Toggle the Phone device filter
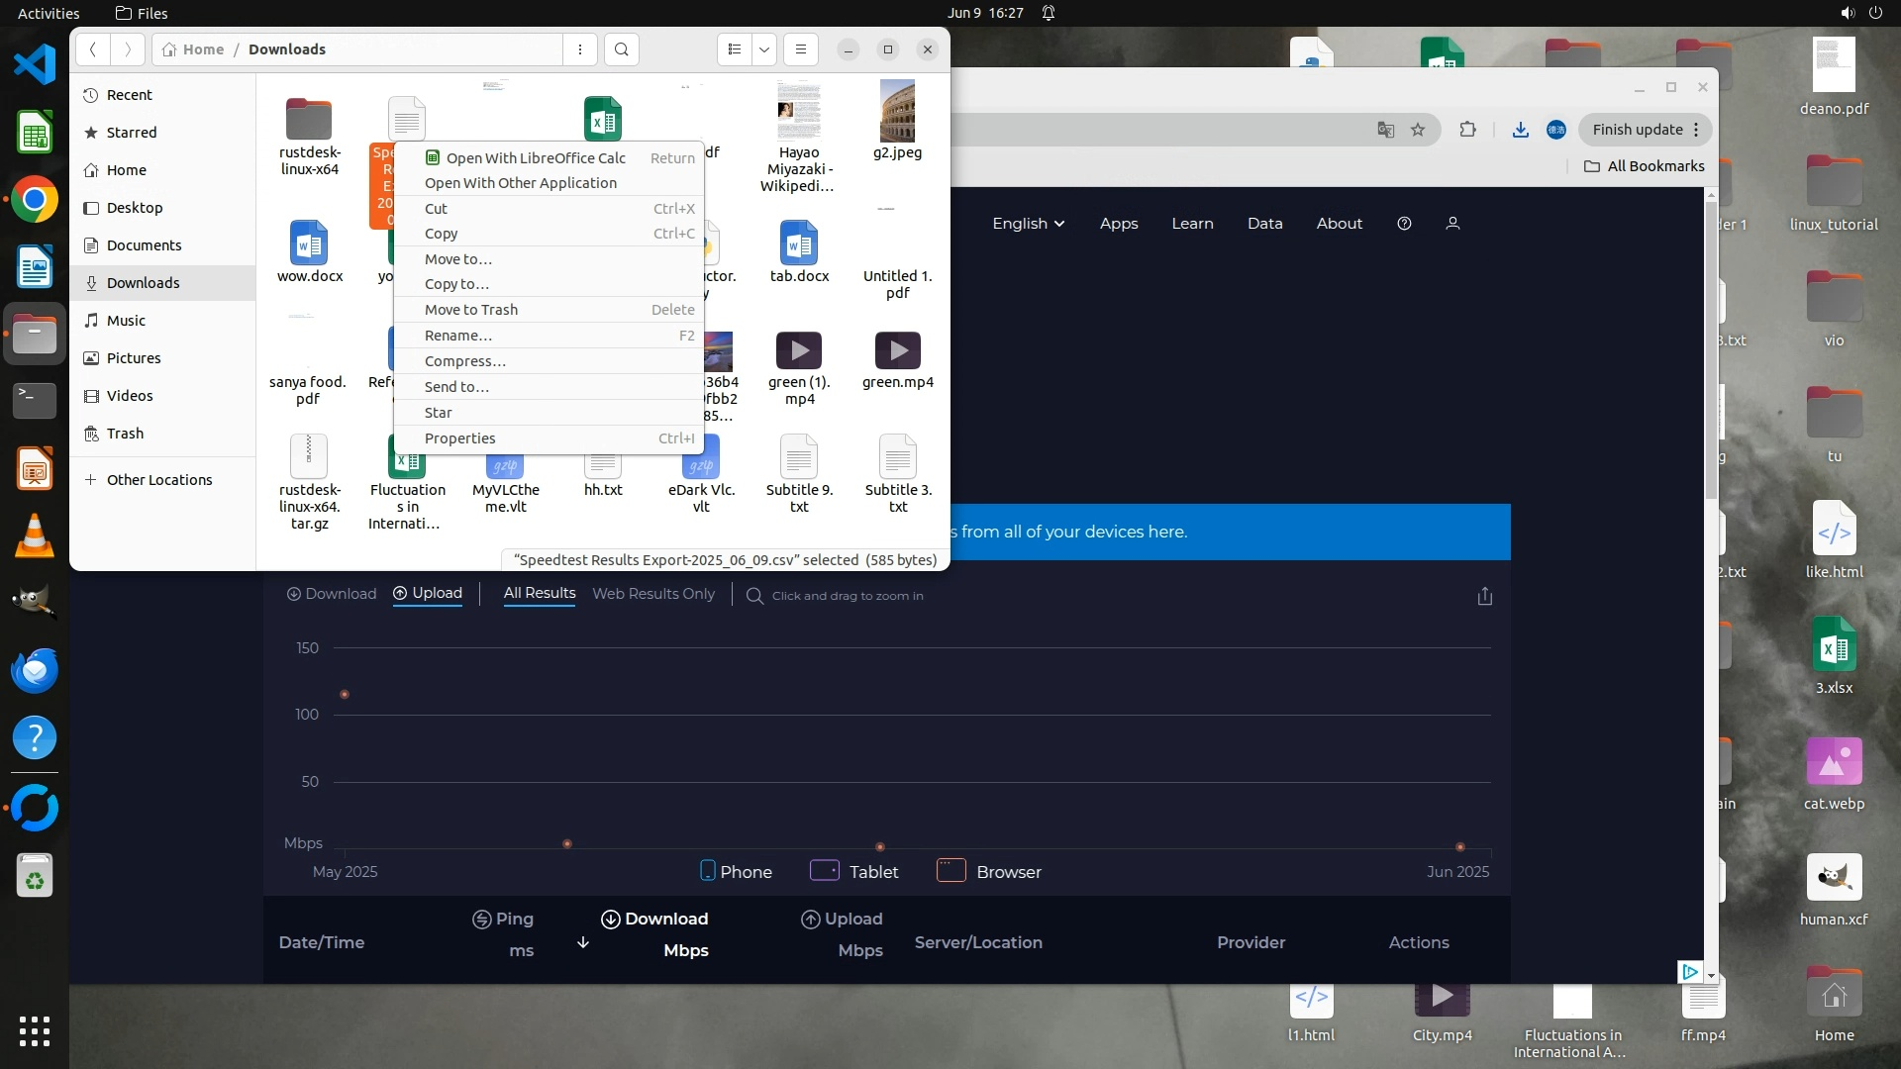This screenshot has width=1901, height=1069. [736, 872]
